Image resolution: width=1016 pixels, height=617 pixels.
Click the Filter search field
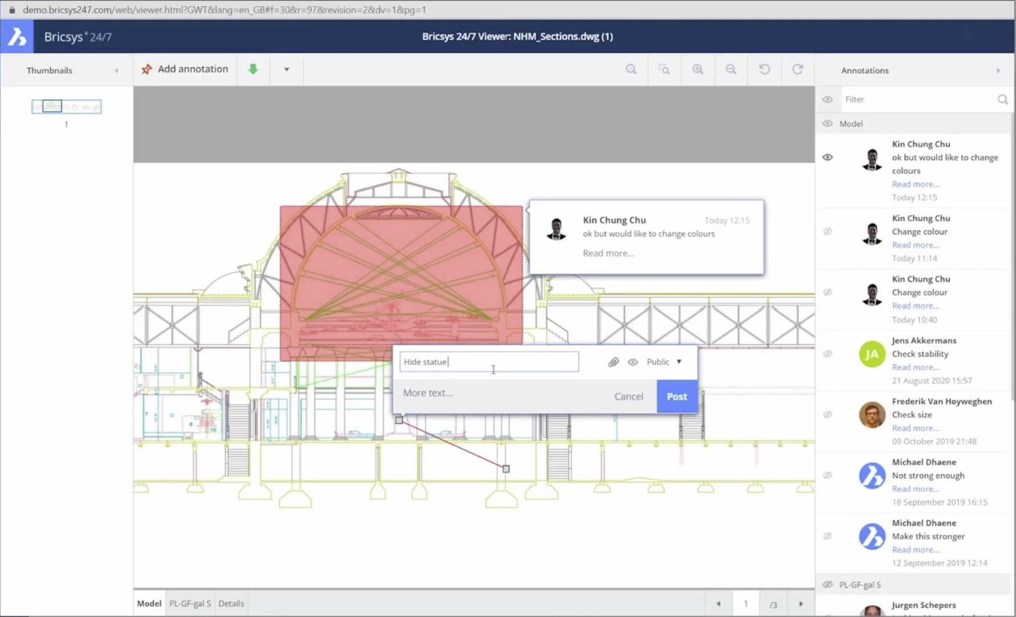917,100
